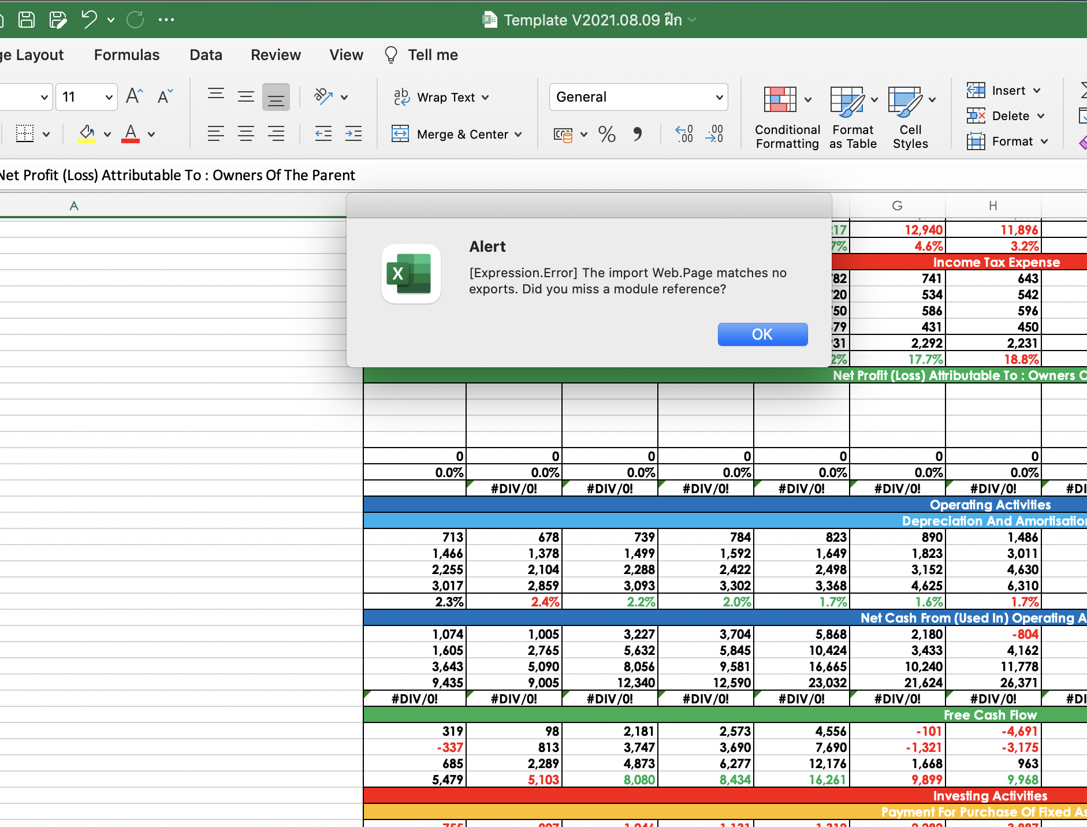Toggle center horizontal text alignment
Viewport: 1087px width, 827px height.
click(x=246, y=135)
